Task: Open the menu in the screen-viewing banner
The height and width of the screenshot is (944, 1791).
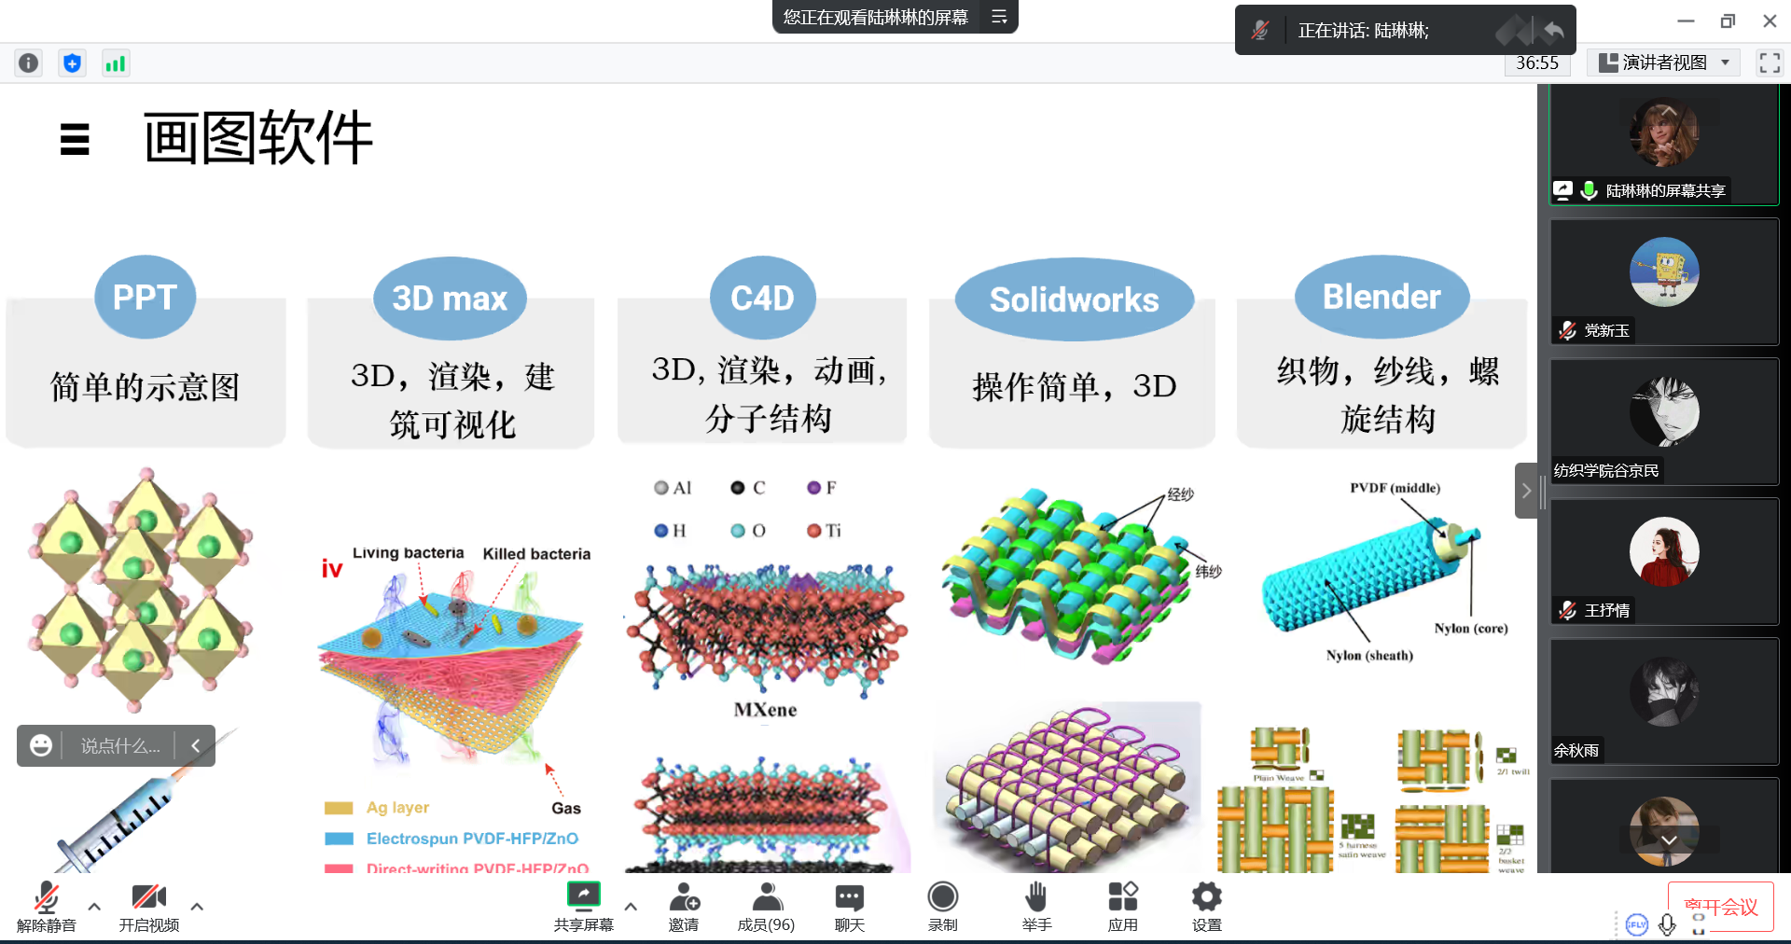Action: [x=999, y=17]
